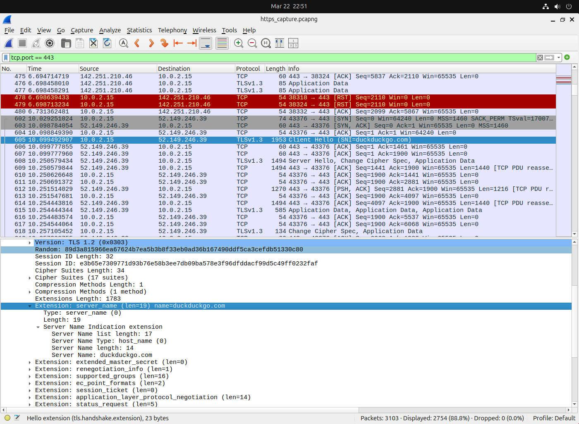Open the recent display filters dropdown
The image size is (579, 424).
[x=559, y=58]
